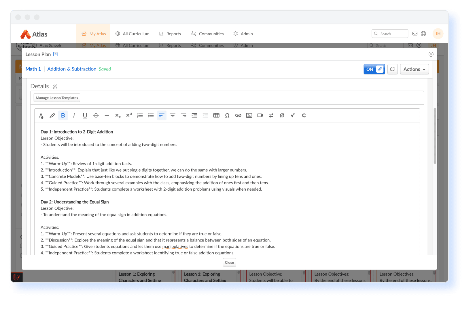Insert an image into the editor

249,116
